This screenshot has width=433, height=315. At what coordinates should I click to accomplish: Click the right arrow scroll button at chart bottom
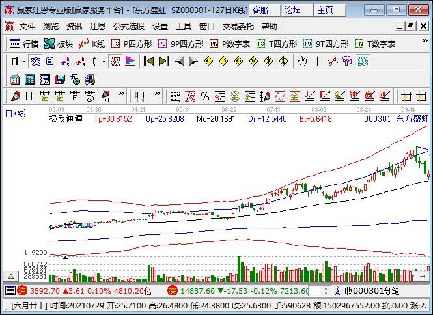pyautogui.click(x=423, y=276)
